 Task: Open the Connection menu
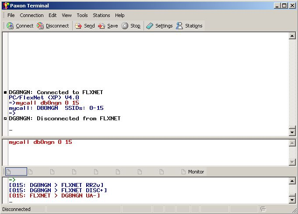(x=32, y=15)
